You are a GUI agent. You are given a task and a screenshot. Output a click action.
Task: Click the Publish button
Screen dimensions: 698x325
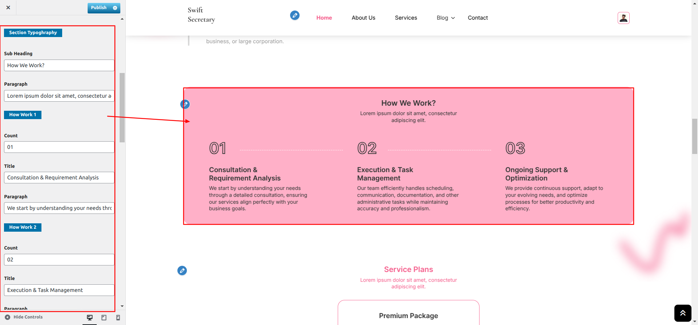(x=99, y=8)
